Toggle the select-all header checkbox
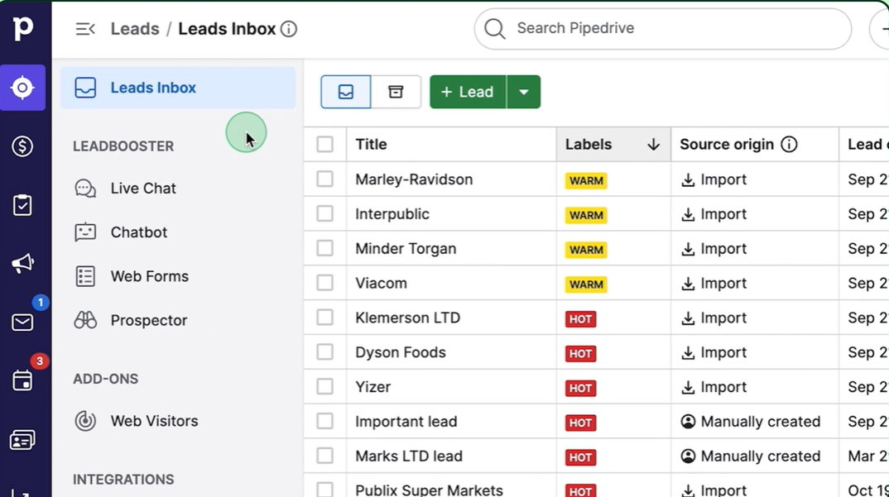This screenshot has height=497, width=889. coord(324,145)
